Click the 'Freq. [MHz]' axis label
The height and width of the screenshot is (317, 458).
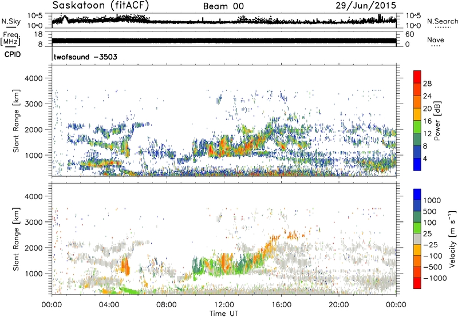[x=10, y=39]
